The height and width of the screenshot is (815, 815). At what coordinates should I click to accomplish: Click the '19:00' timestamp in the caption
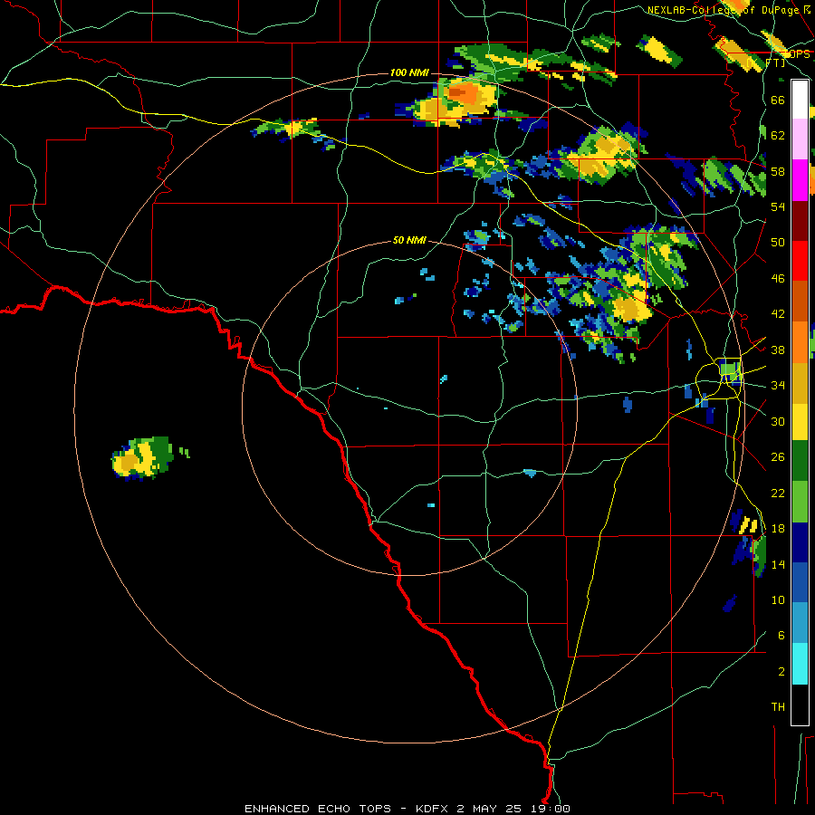click(x=551, y=809)
